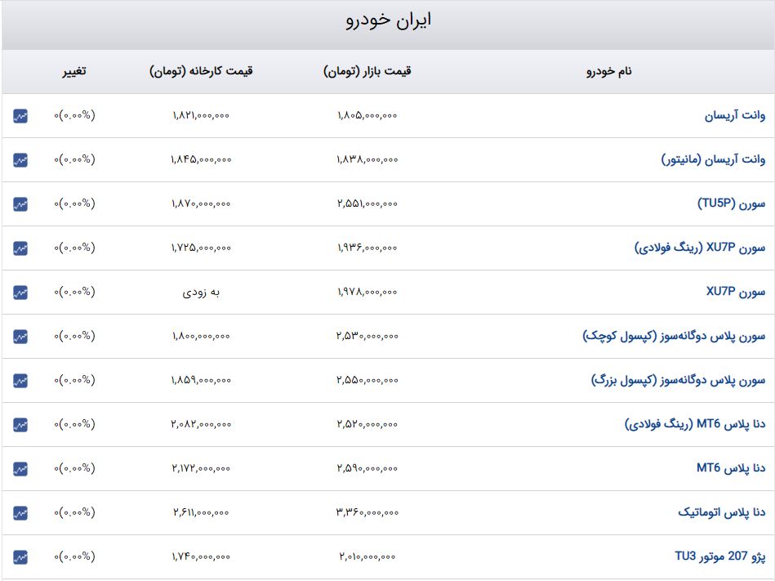
Task: Open the وانت آریسان link
Action: point(735,116)
